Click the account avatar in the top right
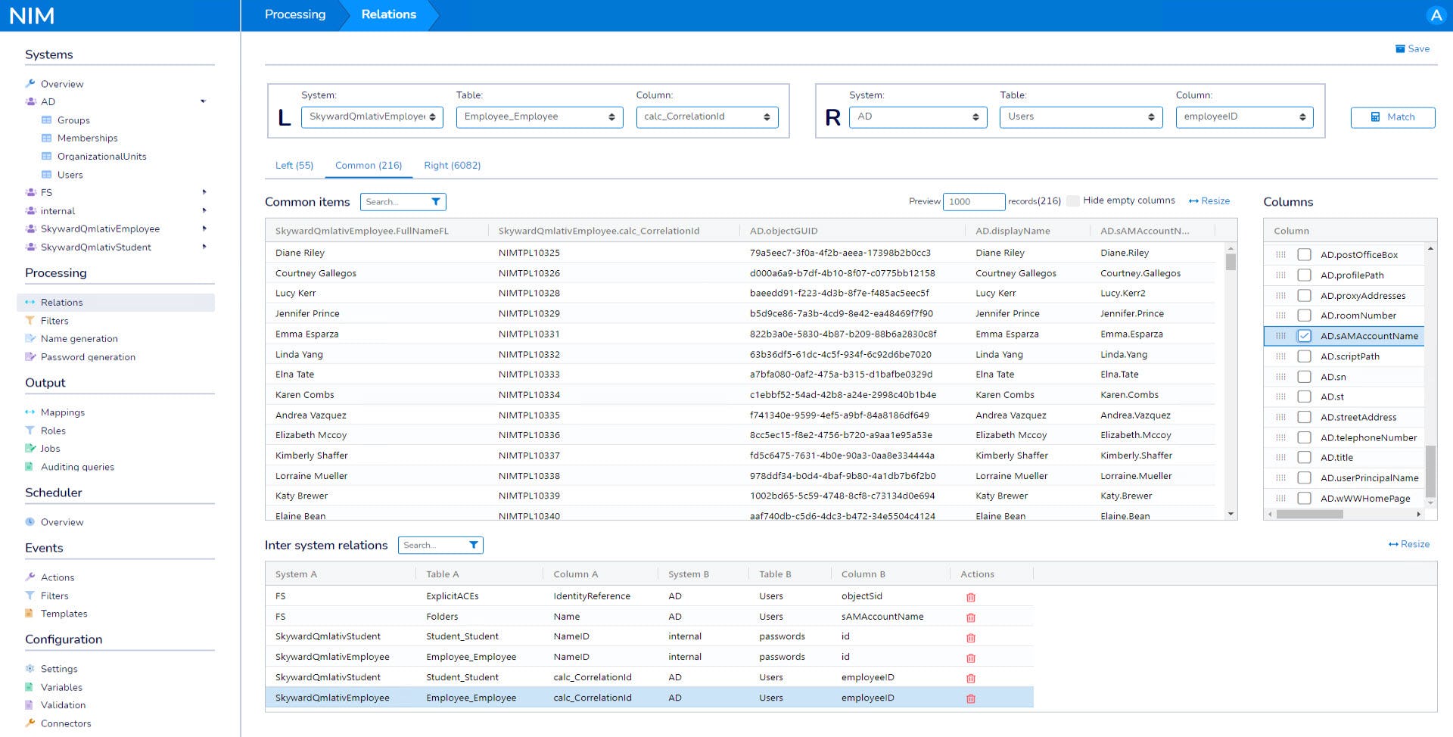 pos(1436,14)
